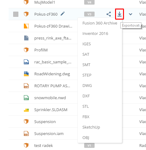Click the pencil rename icon beside Pokus-zF360
The height and width of the screenshot is (150, 146).
pyautogui.click(x=63, y=14)
